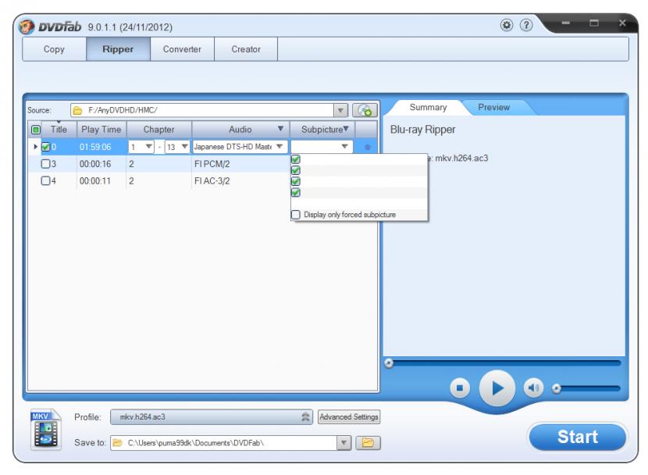
Task: Select play time 00:00:11
Action: (x=95, y=181)
